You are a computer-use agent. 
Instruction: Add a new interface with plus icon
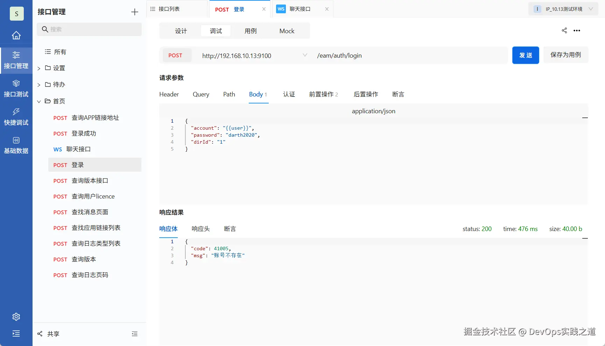click(135, 12)
